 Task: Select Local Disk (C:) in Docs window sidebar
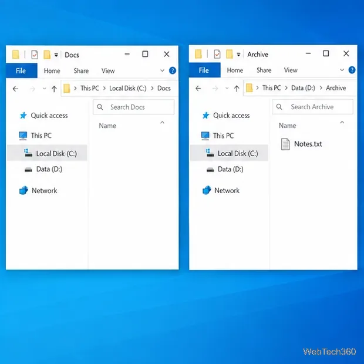47,153
